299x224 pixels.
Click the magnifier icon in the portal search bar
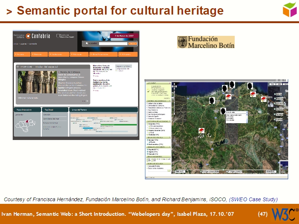86,43
